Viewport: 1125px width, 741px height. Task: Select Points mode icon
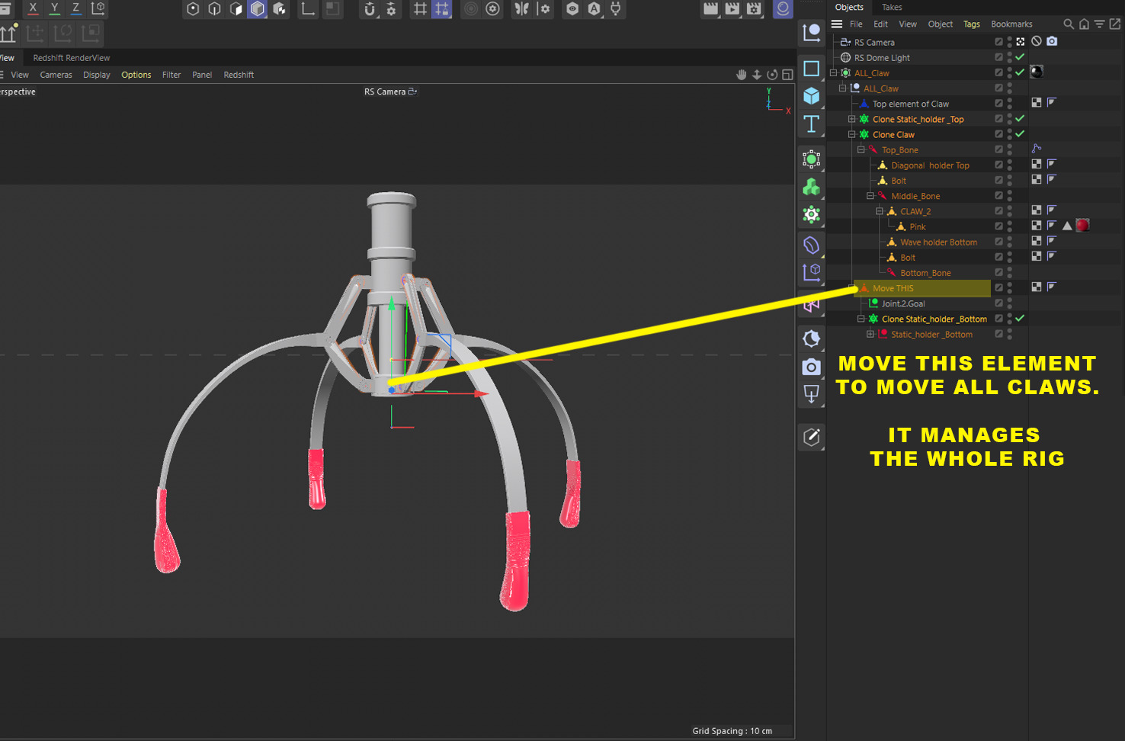pyautogui.click(x=193, y=9)
